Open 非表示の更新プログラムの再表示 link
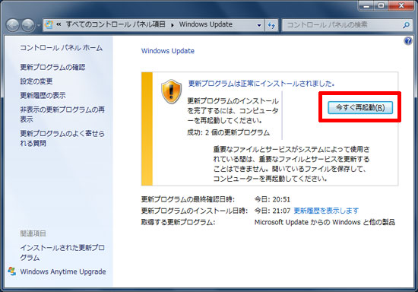The image size is (418, 292). (x=62, y=114)
